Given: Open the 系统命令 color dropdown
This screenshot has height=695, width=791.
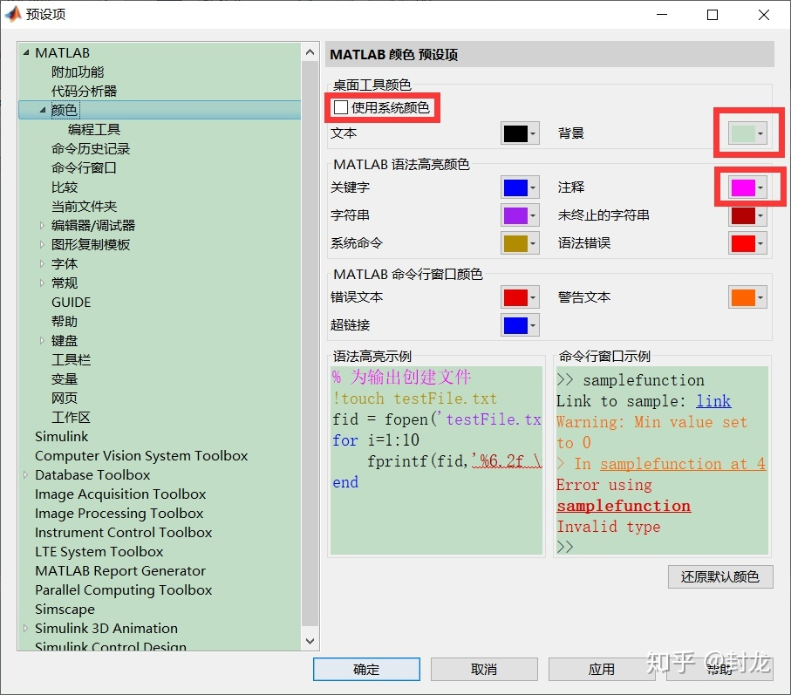Looking at the screenshot, I should 520,243.
